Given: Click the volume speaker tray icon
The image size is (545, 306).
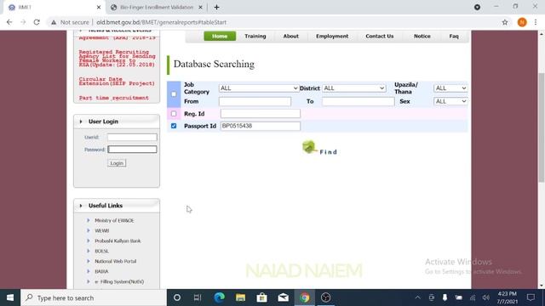Looking at the screenshot, I should [x=486, y=297].
